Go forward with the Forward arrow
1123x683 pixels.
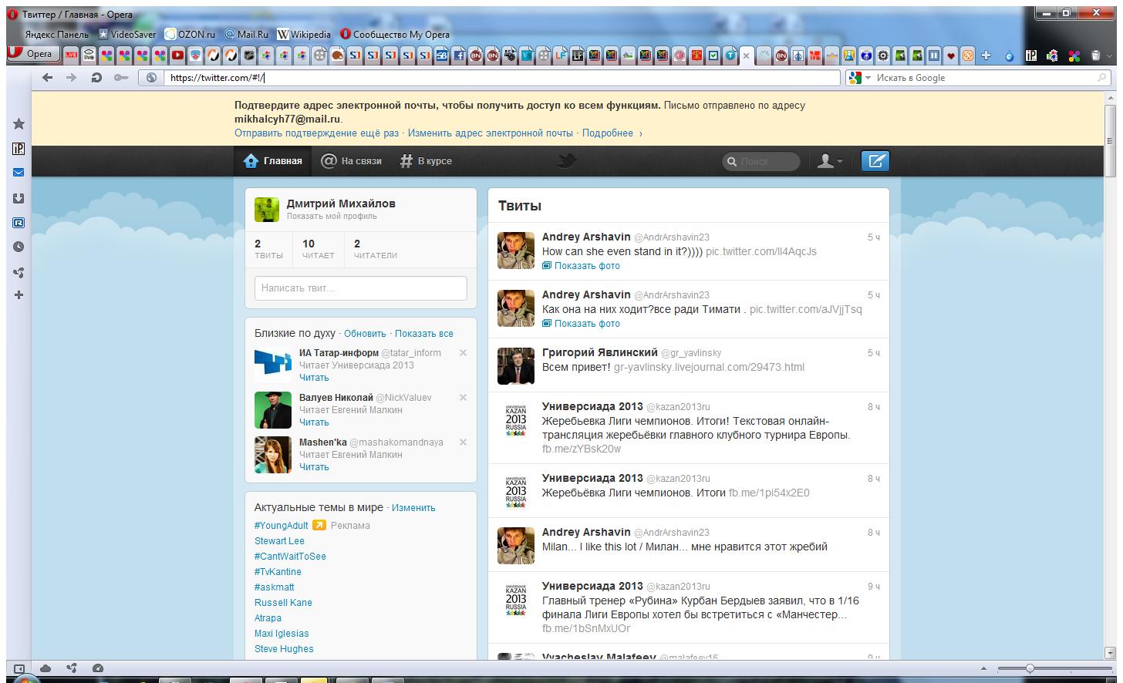(x=71, y=78)
